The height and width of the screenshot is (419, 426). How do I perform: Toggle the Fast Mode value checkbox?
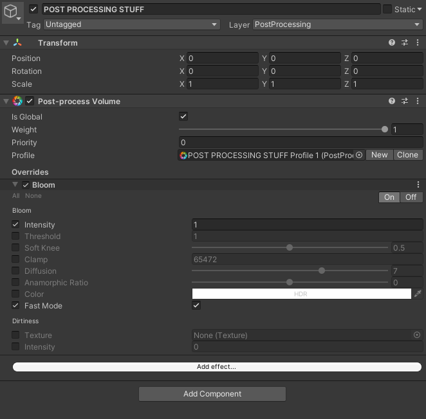click(x=196, y=305)
